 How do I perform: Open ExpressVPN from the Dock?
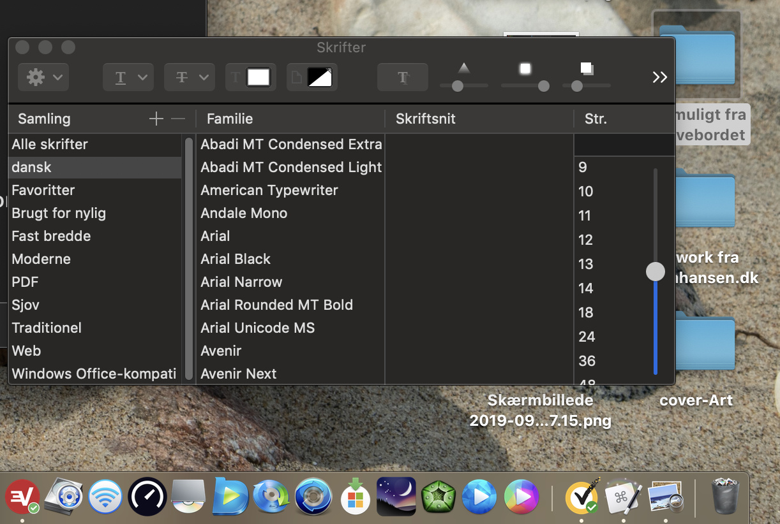[22, 497]
